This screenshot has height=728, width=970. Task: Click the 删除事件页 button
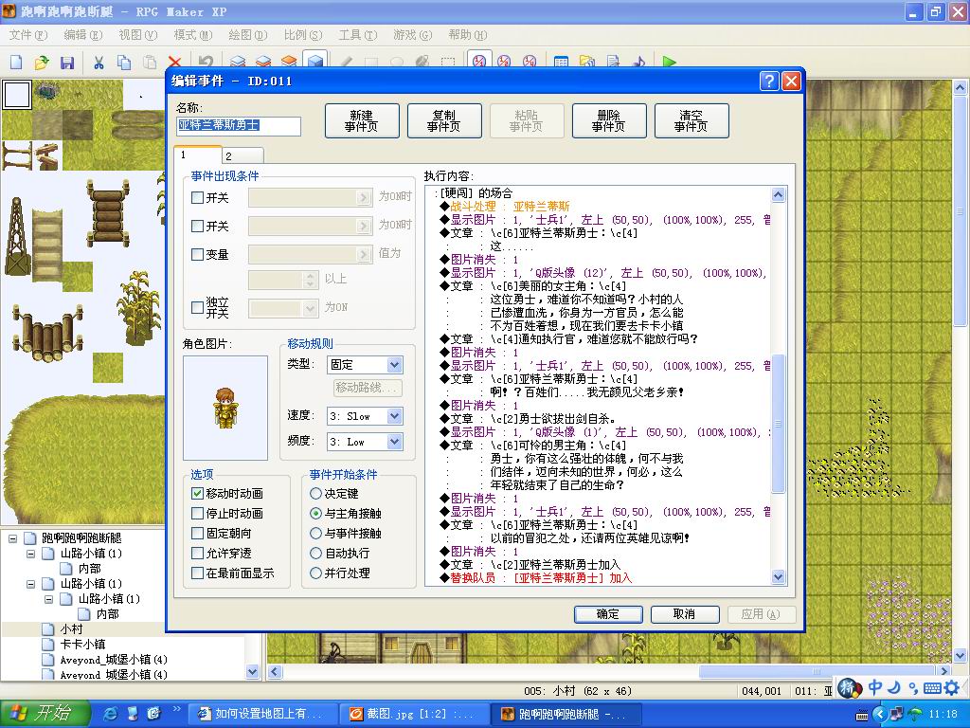coord(609,120)
